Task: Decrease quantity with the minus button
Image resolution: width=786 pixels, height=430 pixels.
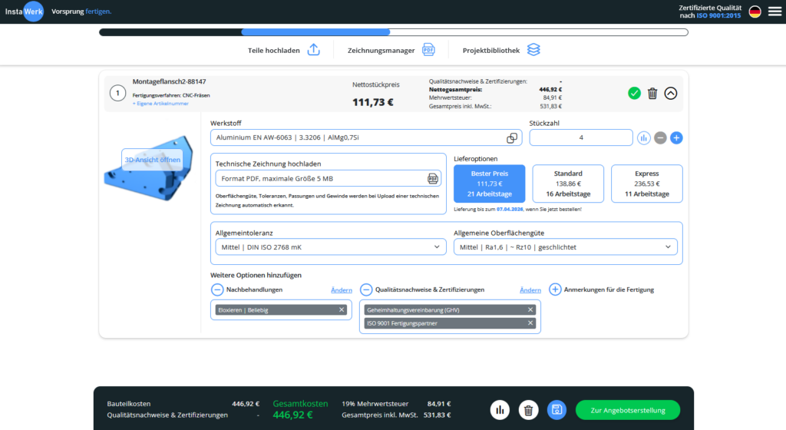Action: tap(660, 138)
